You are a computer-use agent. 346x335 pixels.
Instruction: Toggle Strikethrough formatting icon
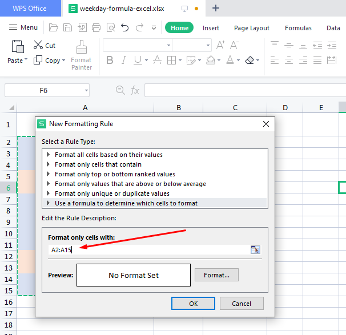click(x=157, y=60)
